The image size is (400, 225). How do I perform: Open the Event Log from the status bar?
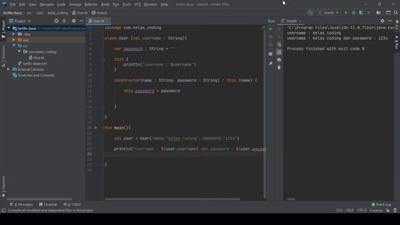381,204
